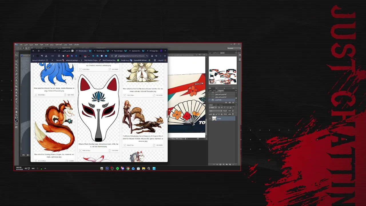Open the layer Kind filter dropdown
This screenshot has width=366, height=206.
pyautogui.click(x=213, y=107)
